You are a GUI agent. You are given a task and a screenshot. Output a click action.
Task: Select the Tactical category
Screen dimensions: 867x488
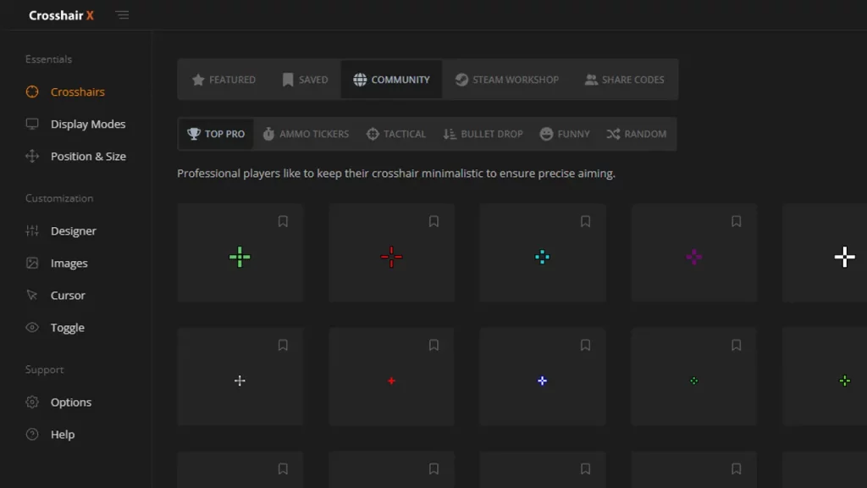coord(396,134)
